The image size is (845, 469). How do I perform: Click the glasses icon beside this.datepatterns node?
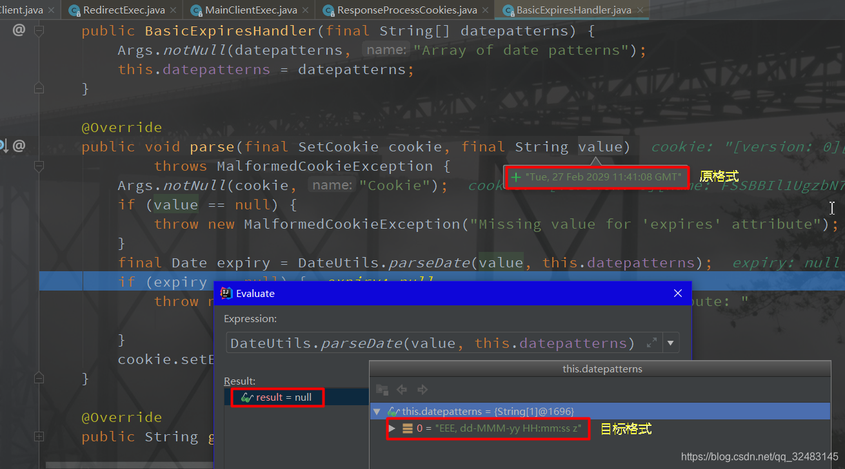coord(393,411)
